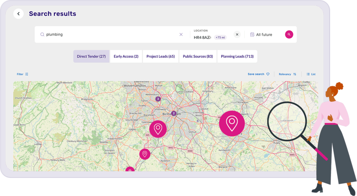The width and height of the screenshot is (357, 196).
Task: Open the Filter options
Action: (x=22, y=74)
